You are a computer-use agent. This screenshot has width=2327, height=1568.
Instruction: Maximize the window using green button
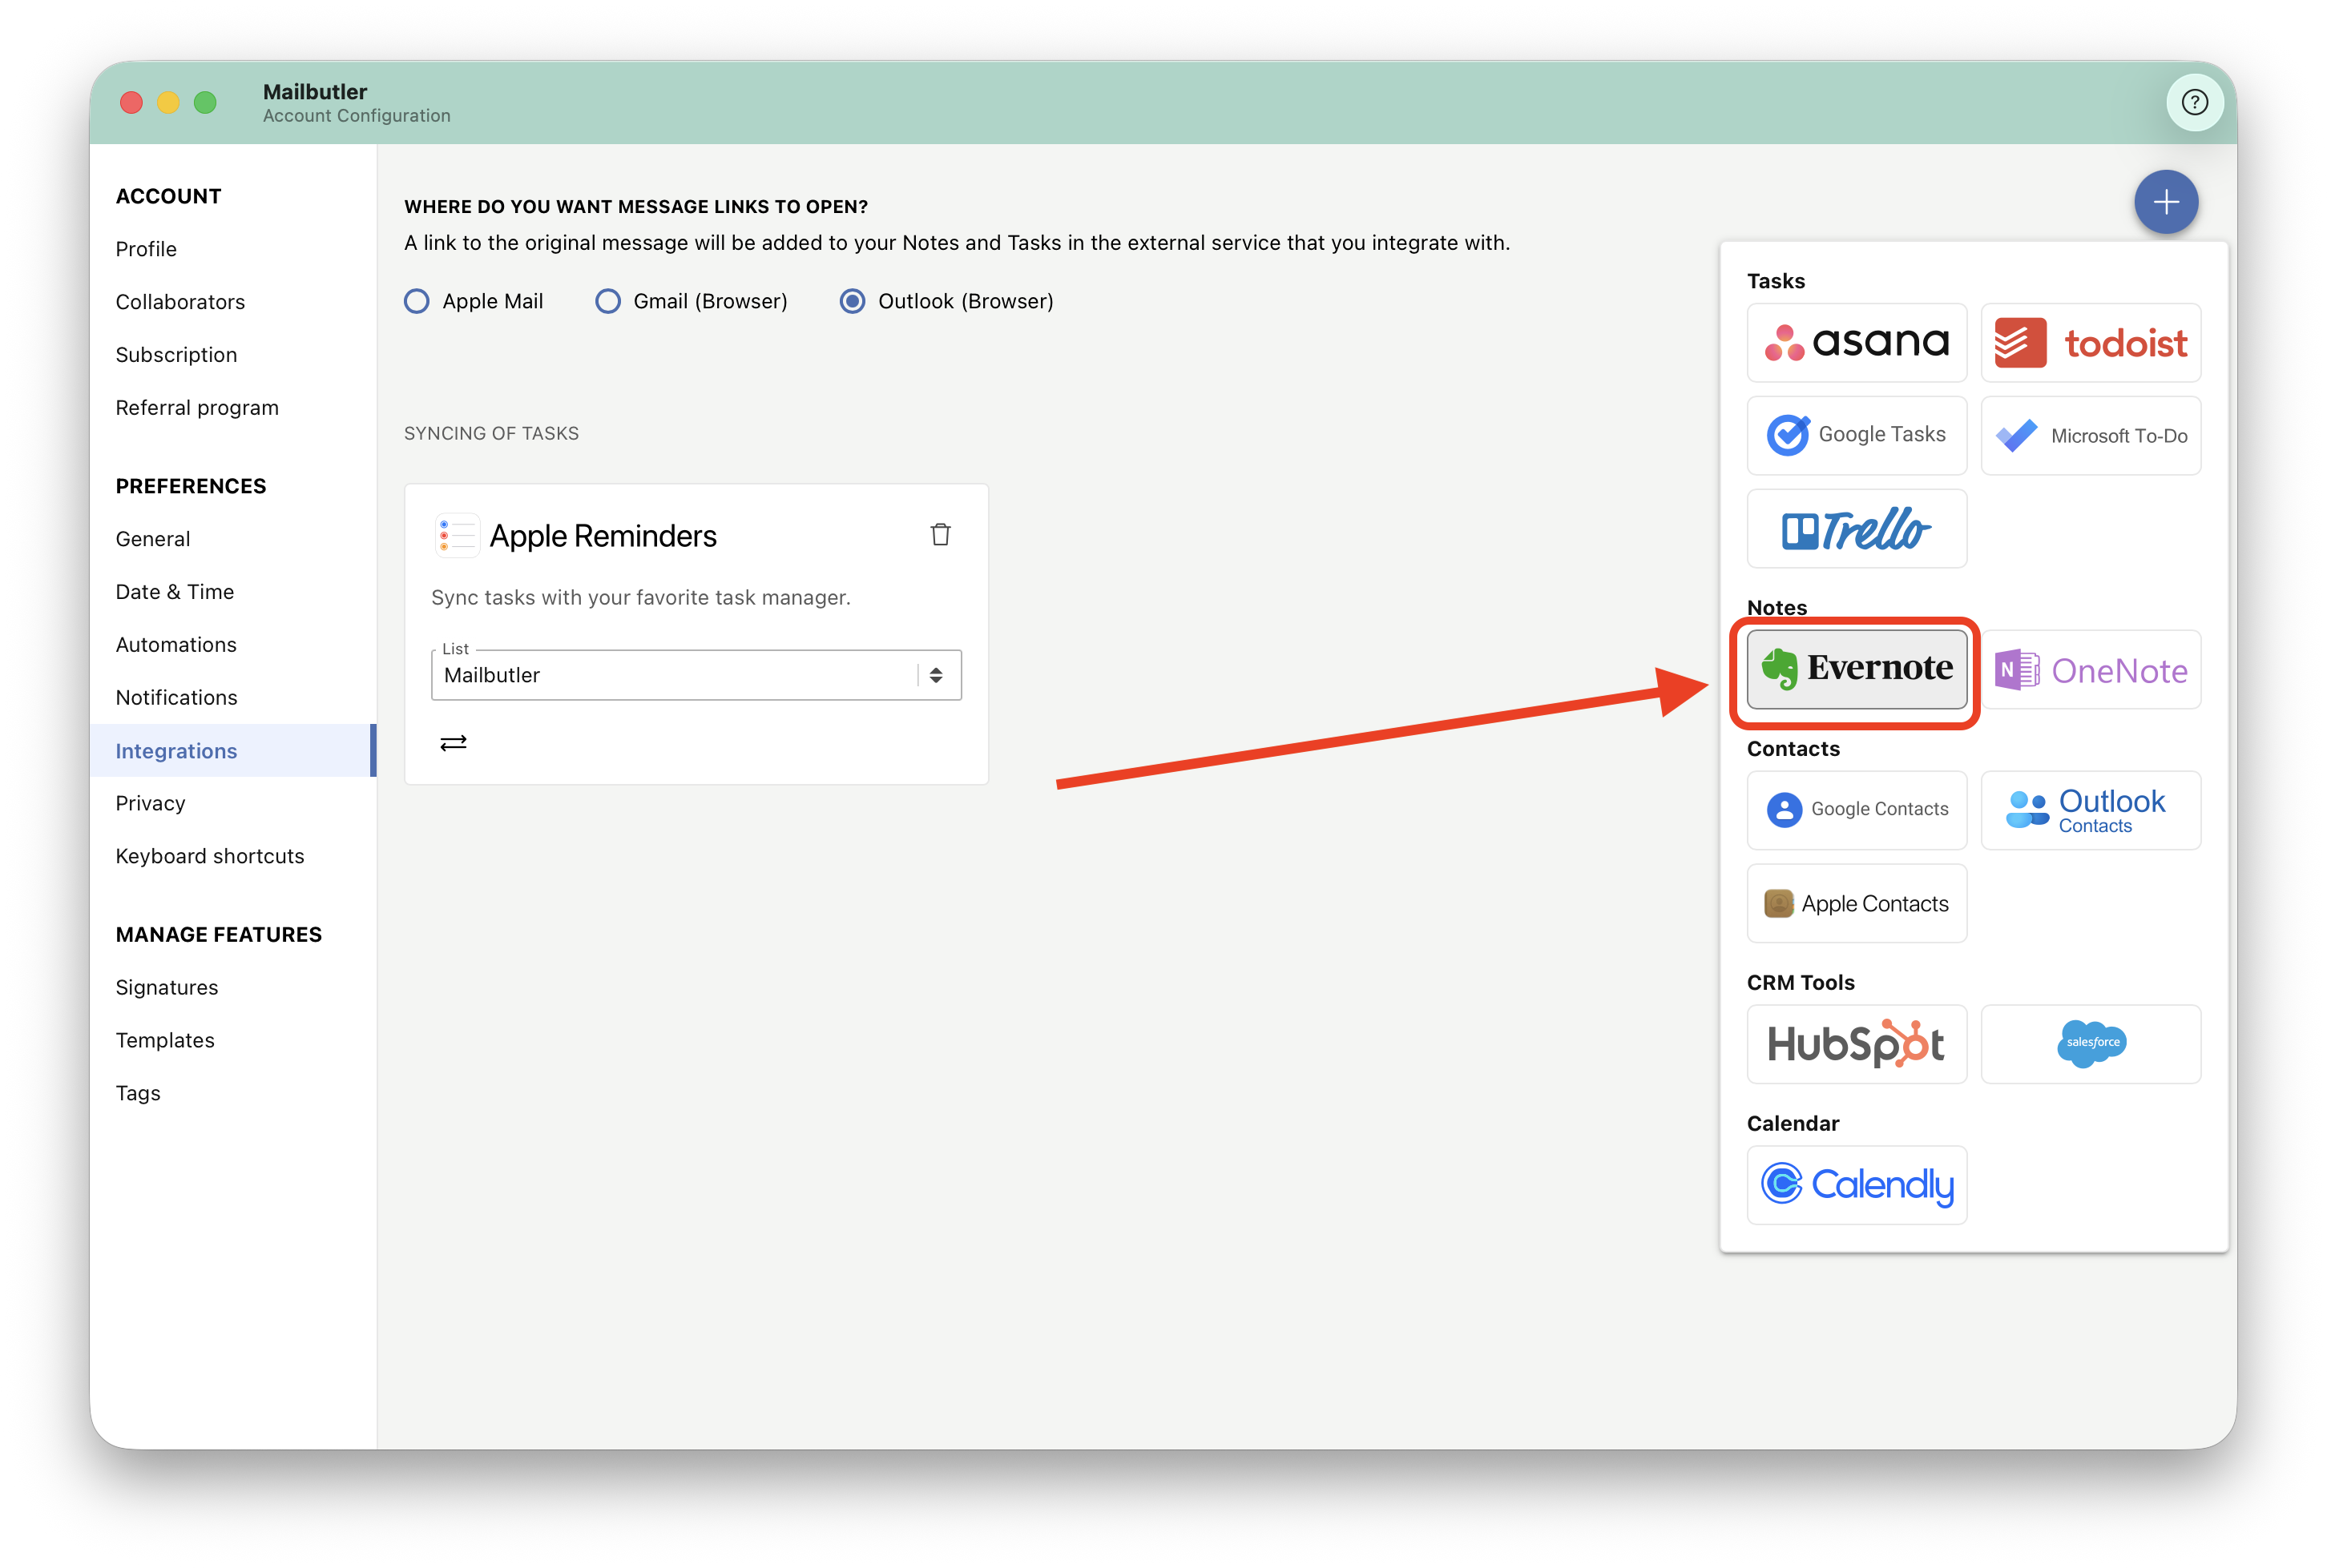pos(205,102)
